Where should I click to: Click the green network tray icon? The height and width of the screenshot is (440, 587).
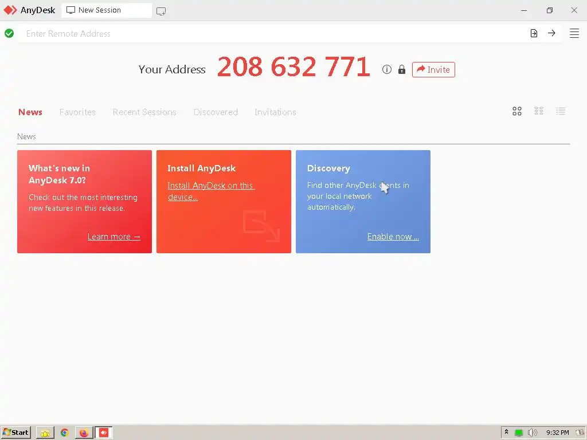[x=518, y=433]
